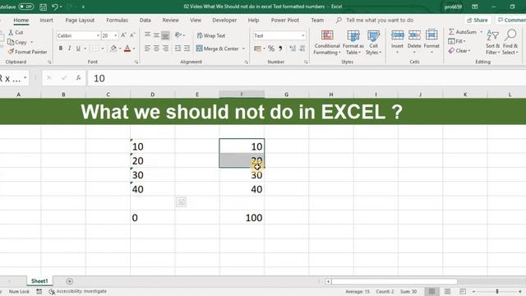The height and width of the screenshot is (296, 526).
Task: Toggle Wrap Text
Action: point(210,35)
